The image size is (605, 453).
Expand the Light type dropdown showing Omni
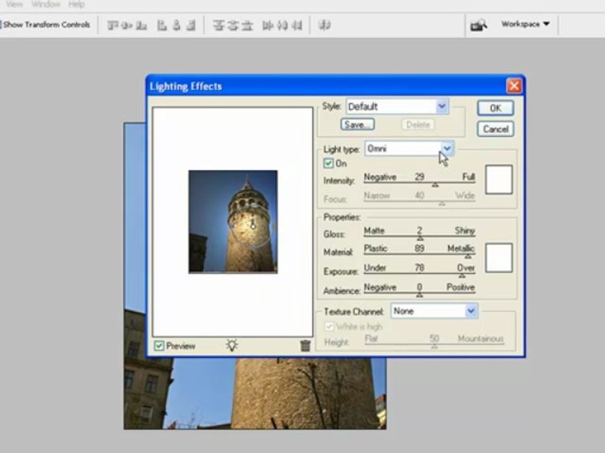[x=409, y=148]
